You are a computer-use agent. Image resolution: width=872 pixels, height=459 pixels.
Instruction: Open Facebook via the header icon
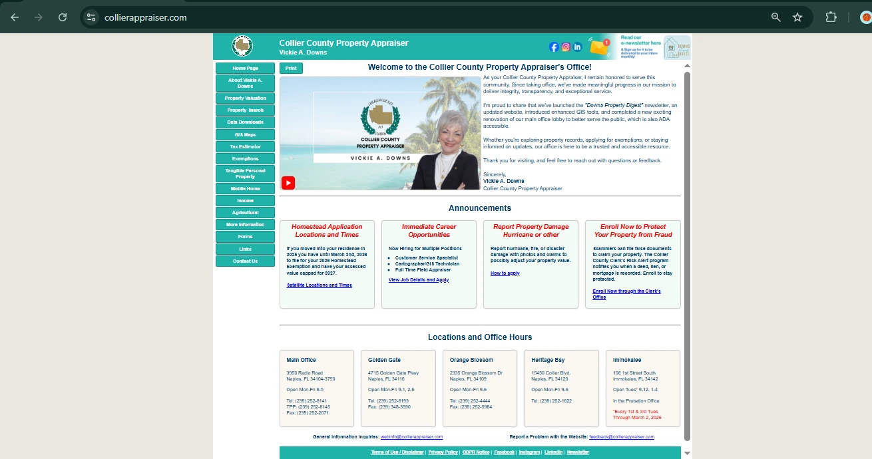click(x=553, y=47)
